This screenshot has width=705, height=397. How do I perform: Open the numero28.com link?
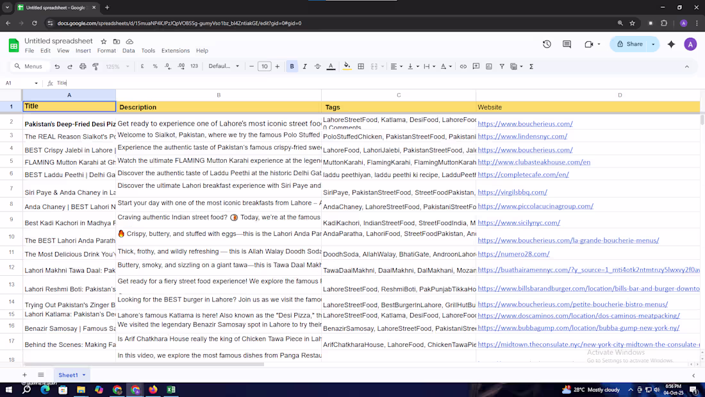click(x=513, y=254)
